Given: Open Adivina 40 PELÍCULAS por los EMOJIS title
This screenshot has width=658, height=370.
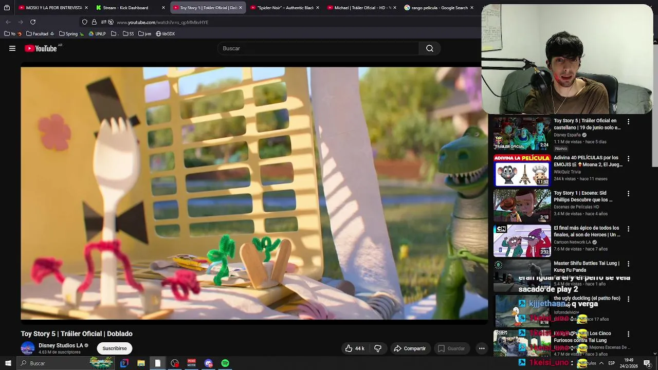Looking at the screenshot, I should [588, 161].
